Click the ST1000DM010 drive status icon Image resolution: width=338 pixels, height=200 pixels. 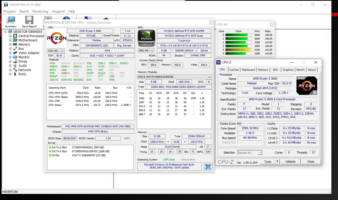pyautogui.click(x=50, y=151)
